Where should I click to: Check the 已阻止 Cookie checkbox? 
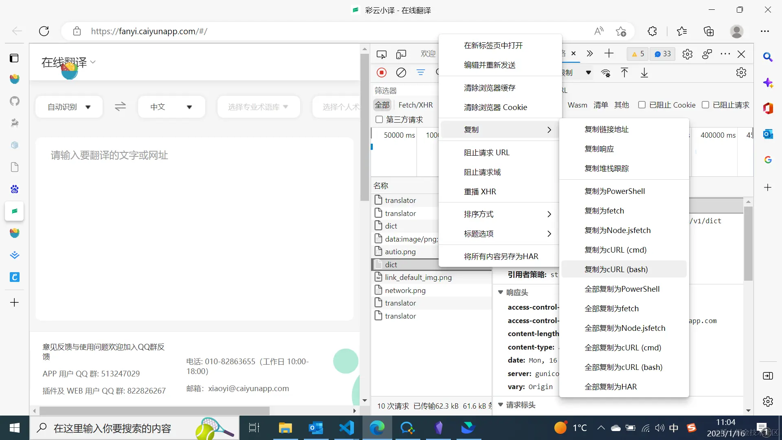(642, 105)
